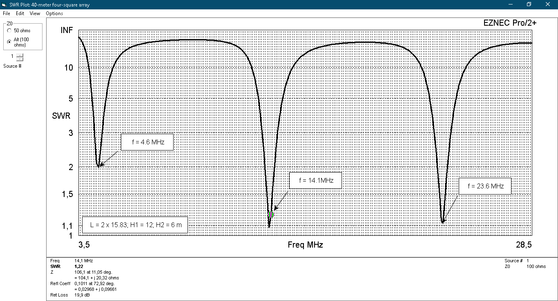The image size is (558, 301).
Task: Click the f = 14.1MHz annotation label
Action: 315,181
